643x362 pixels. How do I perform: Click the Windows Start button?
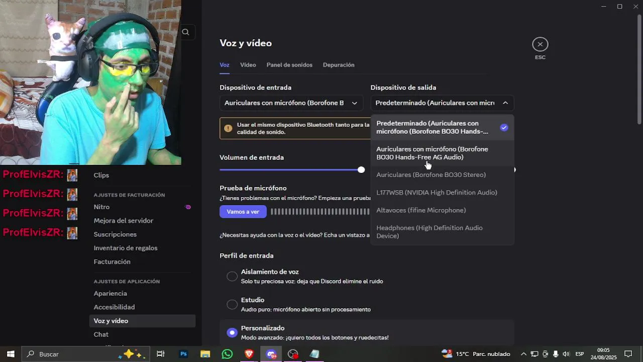pos(11,354)
